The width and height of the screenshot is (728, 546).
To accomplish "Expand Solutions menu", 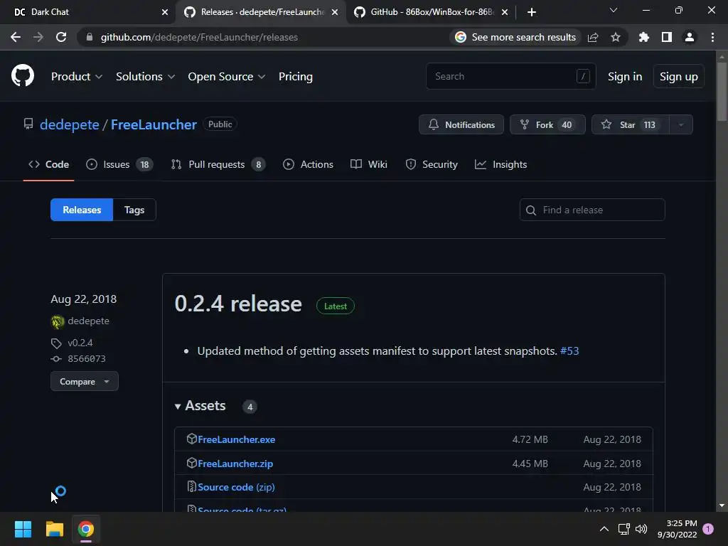I will pyautogui.click(x=145, y=77).
